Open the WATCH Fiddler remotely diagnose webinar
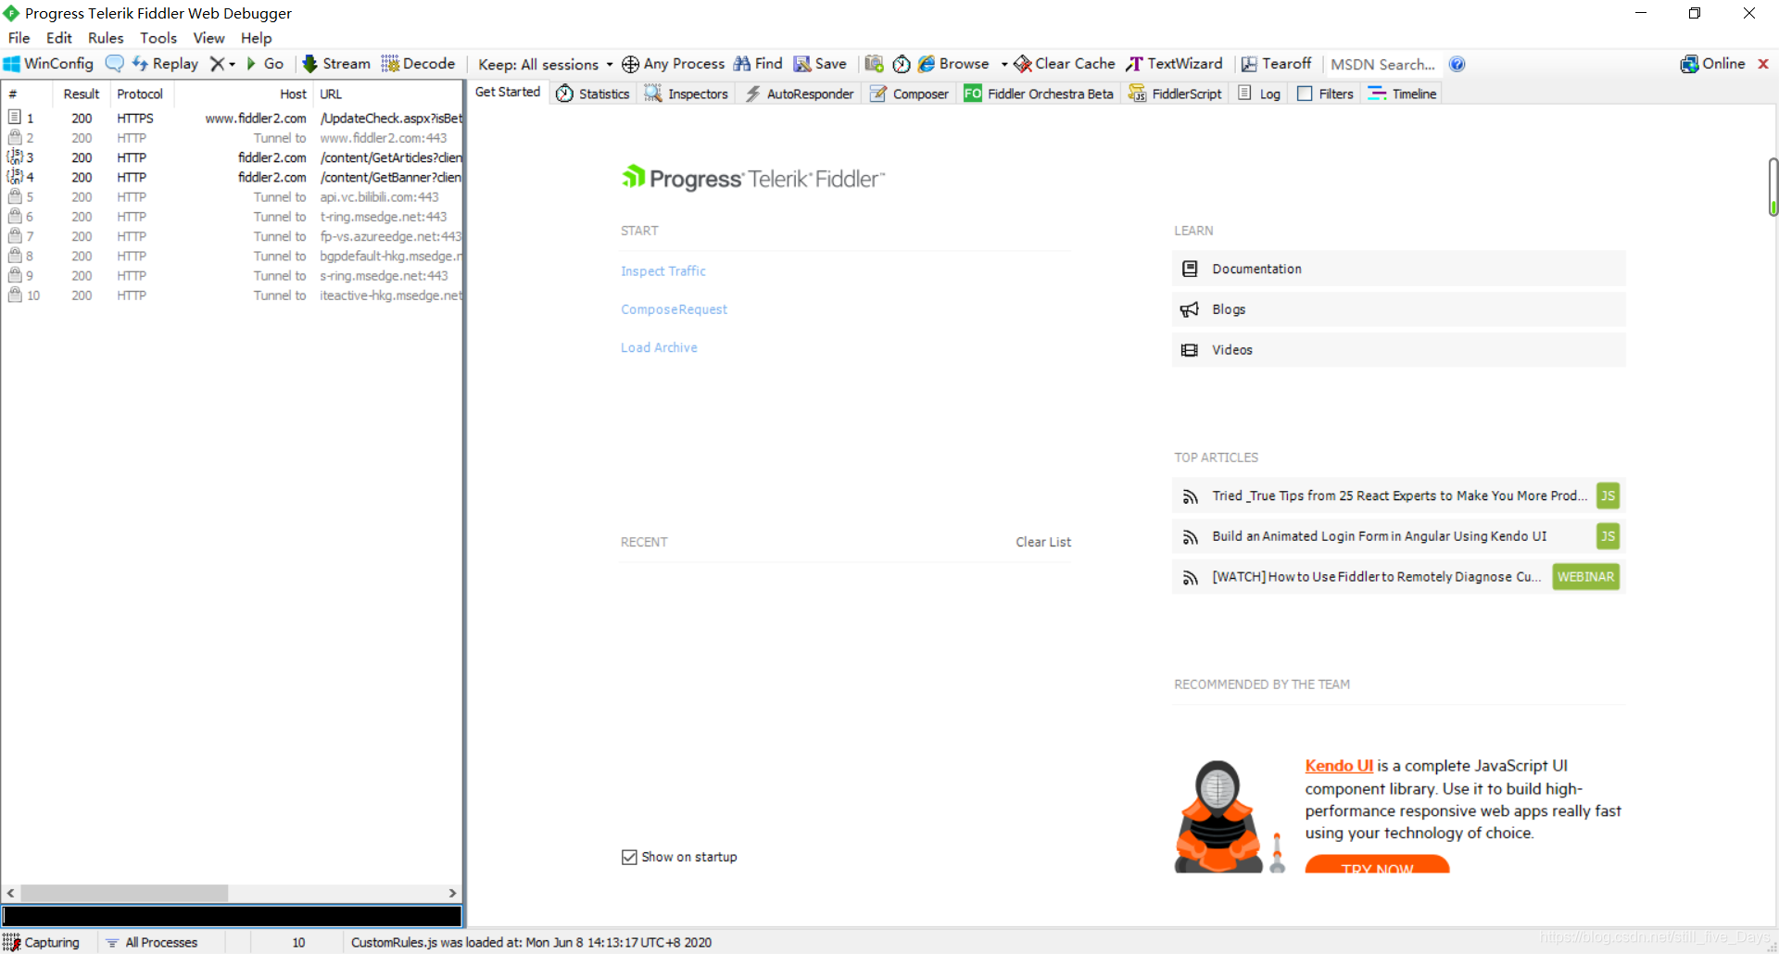1779x954 pixels. coord(1398,576)
